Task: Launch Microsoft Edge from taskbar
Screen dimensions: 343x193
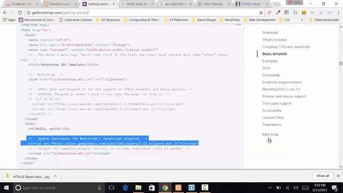Action: [125, 188]
